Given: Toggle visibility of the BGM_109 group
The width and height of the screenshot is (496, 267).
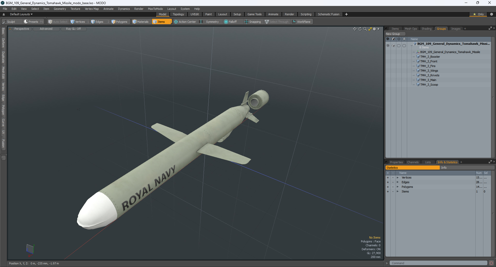Looking at the screenshot, I should (x=388, y=46).
